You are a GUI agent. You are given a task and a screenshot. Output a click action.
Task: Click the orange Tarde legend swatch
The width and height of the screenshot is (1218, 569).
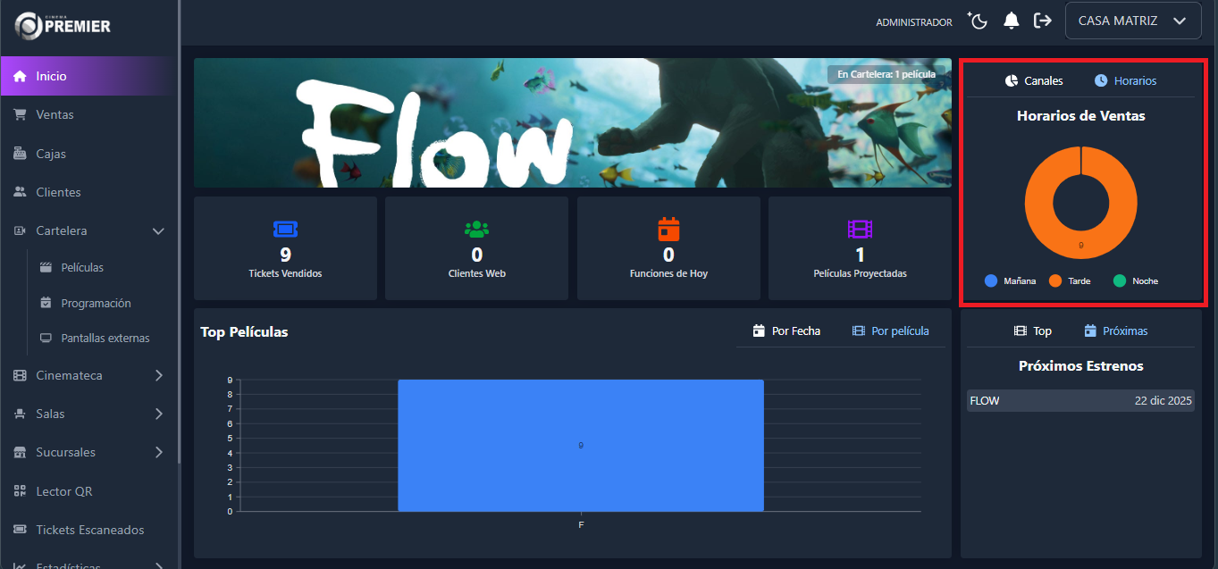click(1055, 280)
